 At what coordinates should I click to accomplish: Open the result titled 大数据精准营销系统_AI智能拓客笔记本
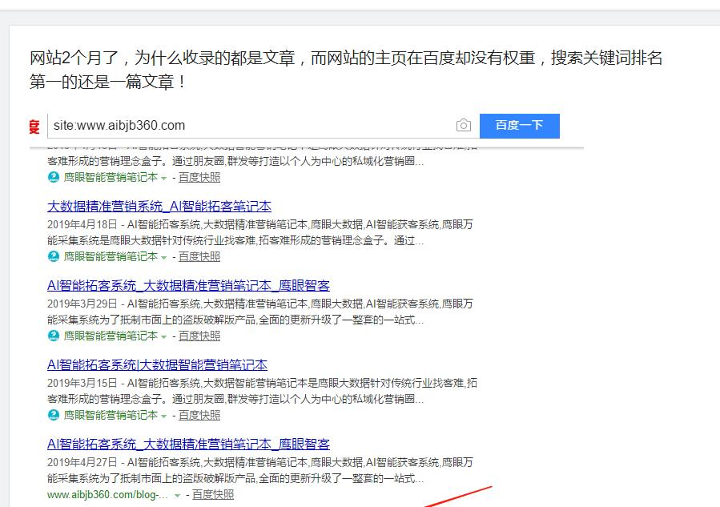[159, 206]
